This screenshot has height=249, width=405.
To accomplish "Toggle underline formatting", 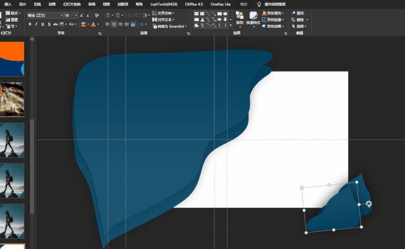I will pos(42,24).
